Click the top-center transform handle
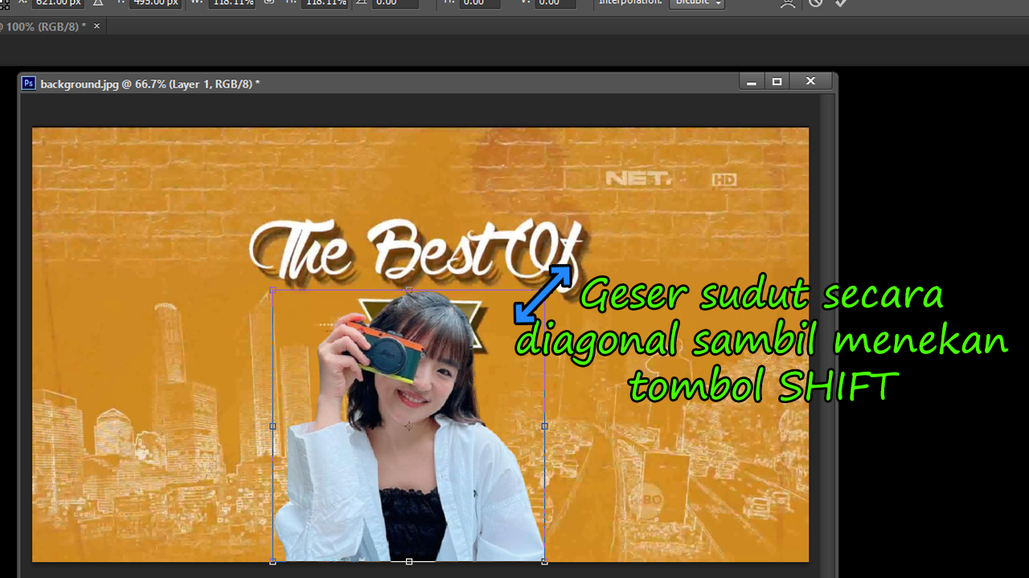1029x578 pixels. 409,291
